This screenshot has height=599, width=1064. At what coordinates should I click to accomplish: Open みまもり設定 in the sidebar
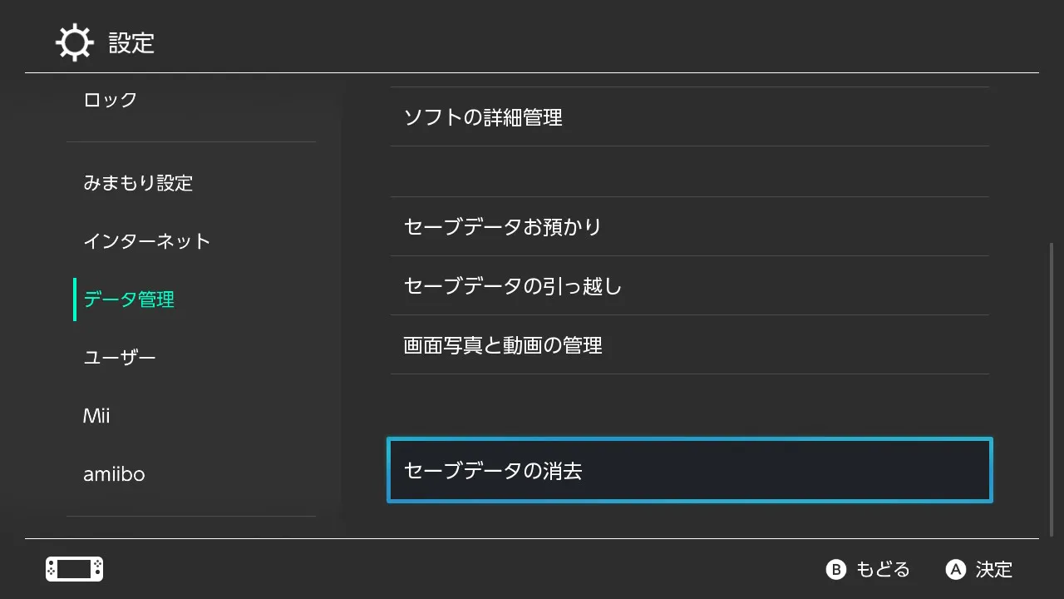tap(138, 183)
